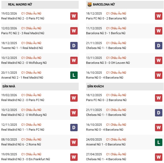Click D badge for Real Madrid 1-1 Paris FC
164x163 pixels.
74,127
